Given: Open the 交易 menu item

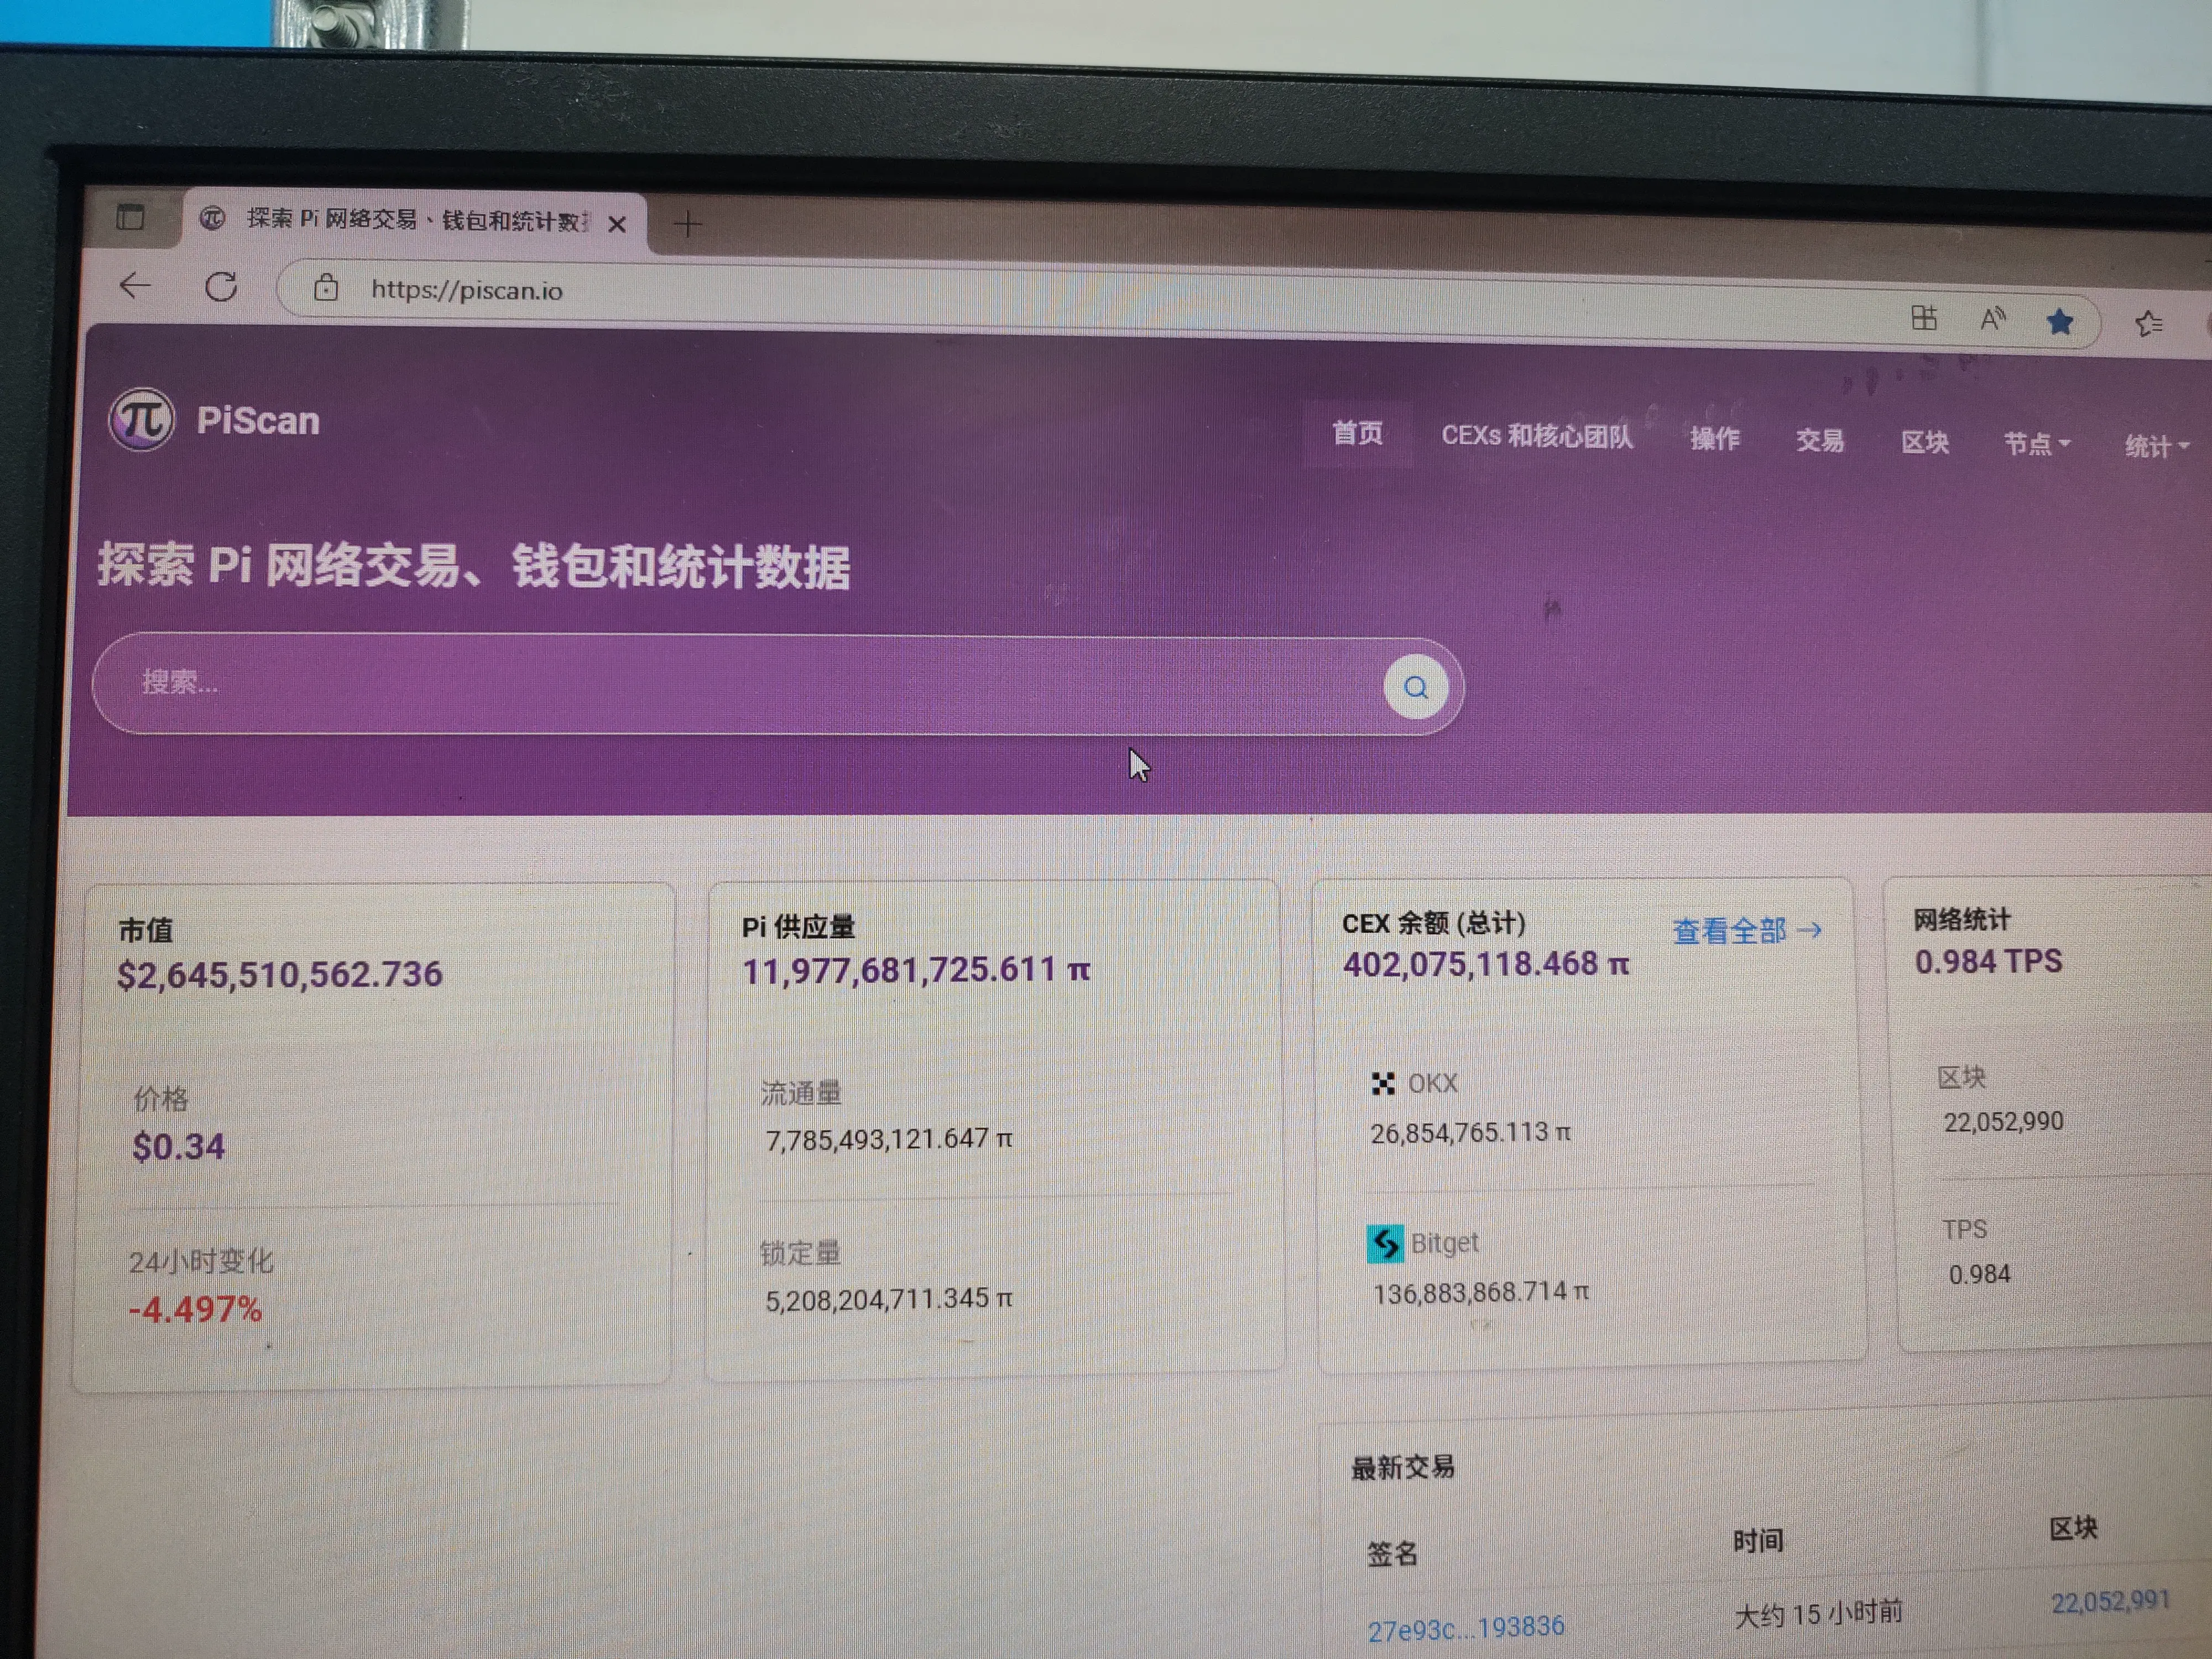Looking at the screenshot, I should coord(1819,441).
